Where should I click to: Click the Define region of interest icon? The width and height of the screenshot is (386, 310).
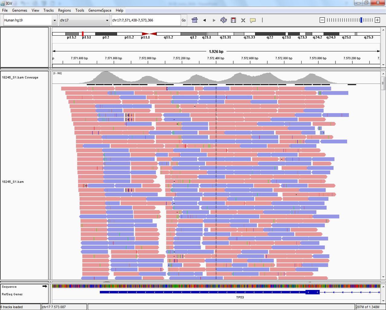click(233, 20)
